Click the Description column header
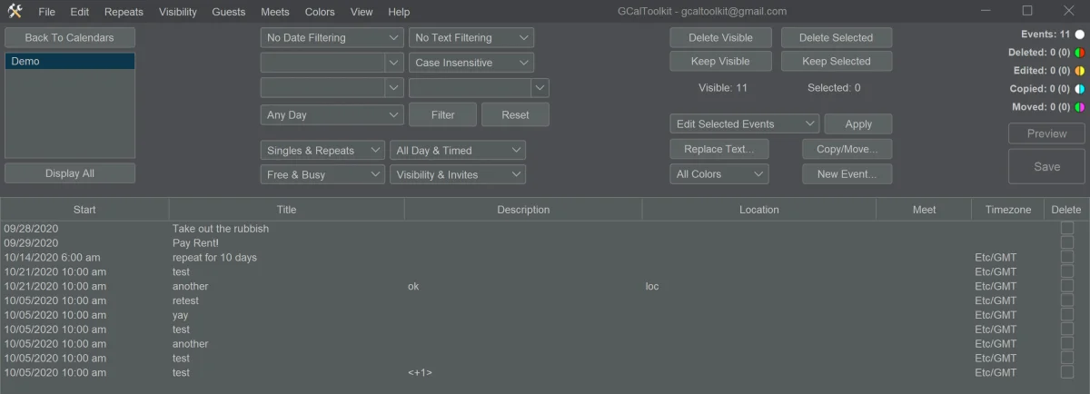 (x=523, y=210)
